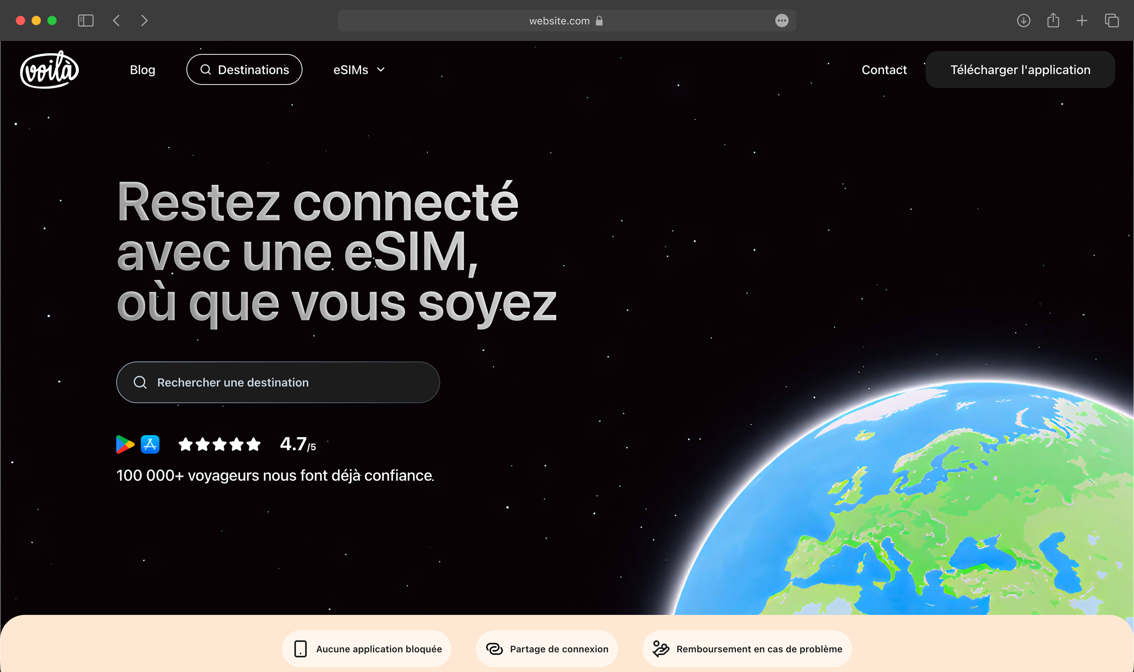Image resolution: width=1134 pixels, height=672 pixels.
Task: Expand the eSIMs dropdown
Action: [381, 70]
